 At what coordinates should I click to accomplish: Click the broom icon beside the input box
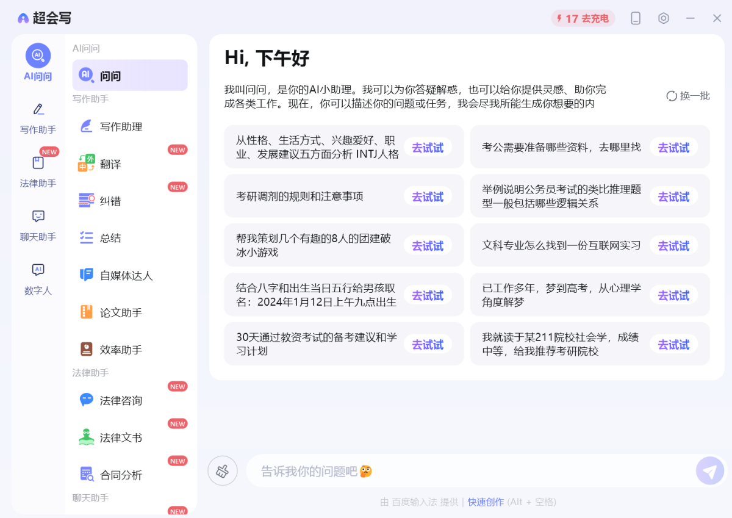pos(222,470)
